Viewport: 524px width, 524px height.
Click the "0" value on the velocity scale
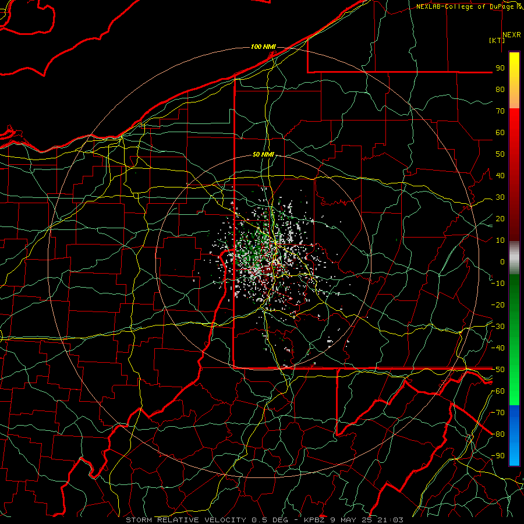pos(502,262)
